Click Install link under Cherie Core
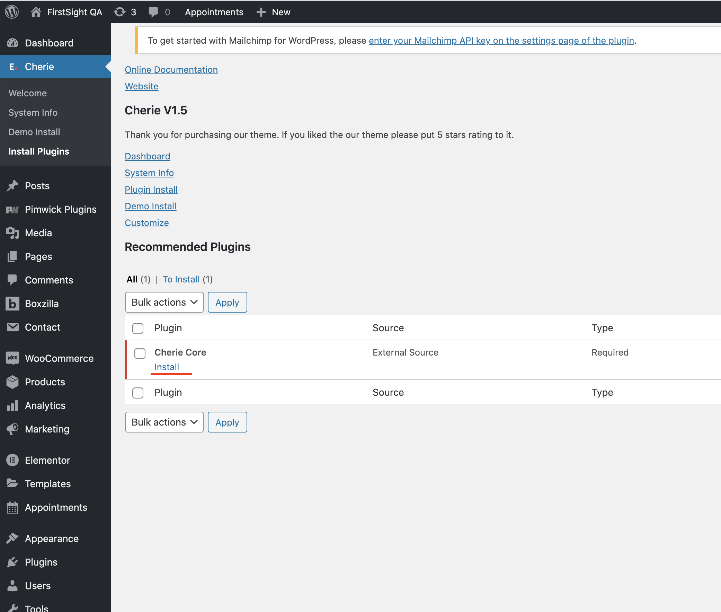 pyautogui.click(x=166, y=367)
